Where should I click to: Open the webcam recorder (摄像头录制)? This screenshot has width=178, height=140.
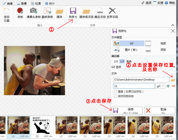point(34,13)
